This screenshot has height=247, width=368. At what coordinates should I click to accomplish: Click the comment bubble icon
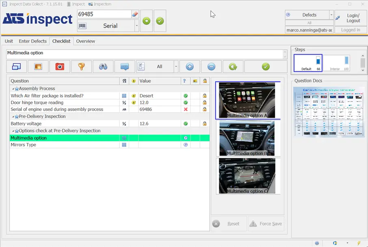coord(125,67)
